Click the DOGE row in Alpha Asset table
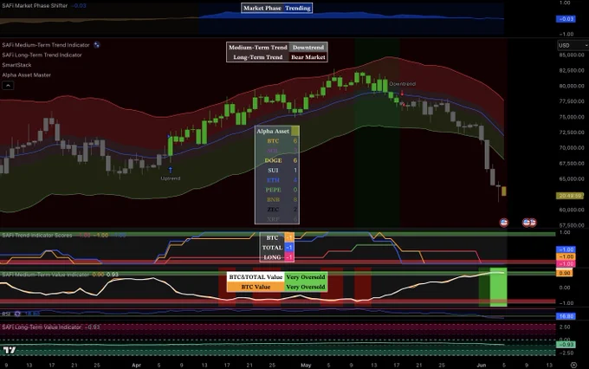Viewport: 589px width, 369px height. [277, 160]
